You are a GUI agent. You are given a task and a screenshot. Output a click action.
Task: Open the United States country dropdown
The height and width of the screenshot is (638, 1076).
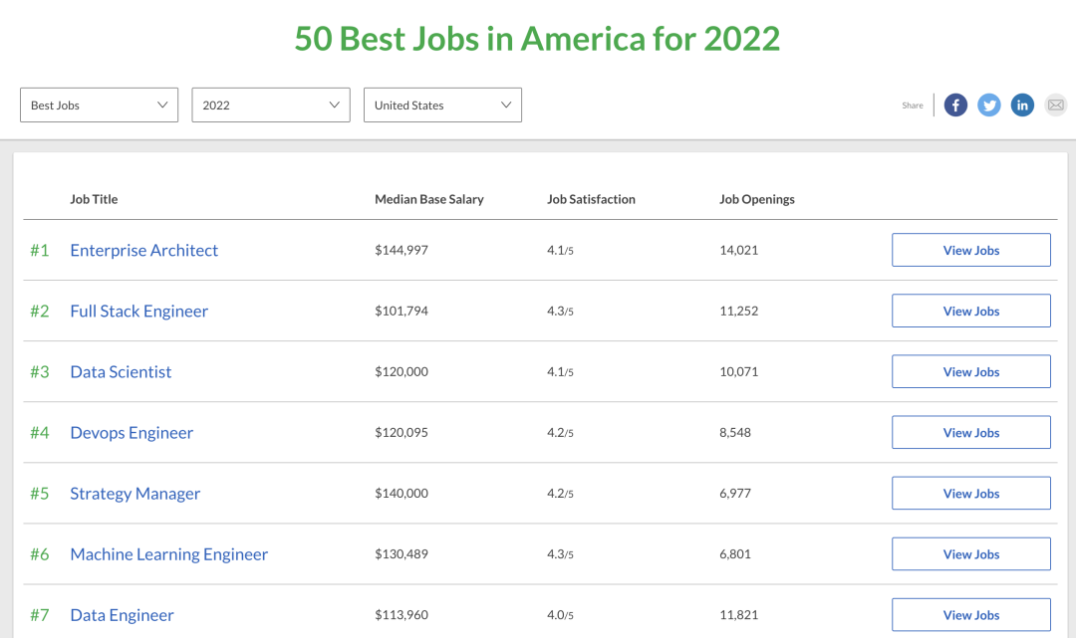[x=442, y=105]
